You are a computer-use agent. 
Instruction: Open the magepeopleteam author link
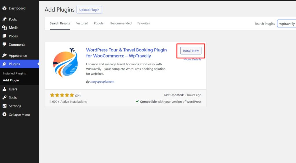pyautogui.click(x=102, y=82)
